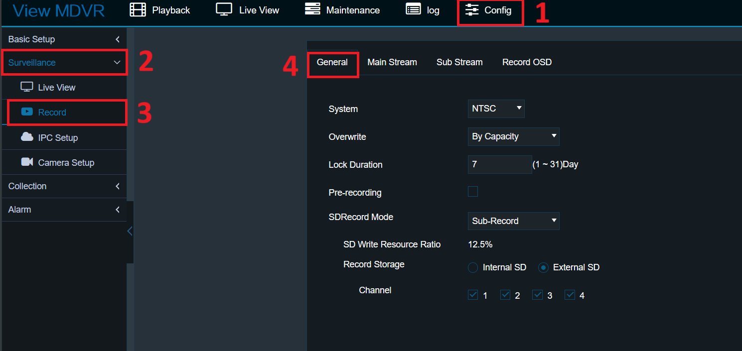The image size is (742, 351).
Task: Click the Maintenance server icon
Action: (312, 10)
